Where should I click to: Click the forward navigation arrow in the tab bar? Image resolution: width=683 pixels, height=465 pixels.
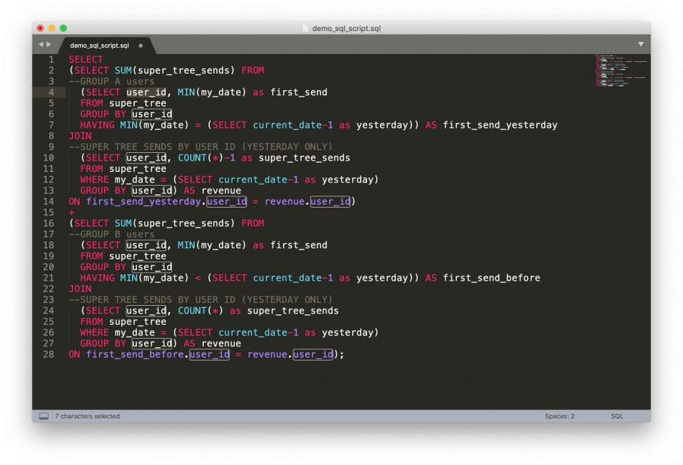click(50, 43)
